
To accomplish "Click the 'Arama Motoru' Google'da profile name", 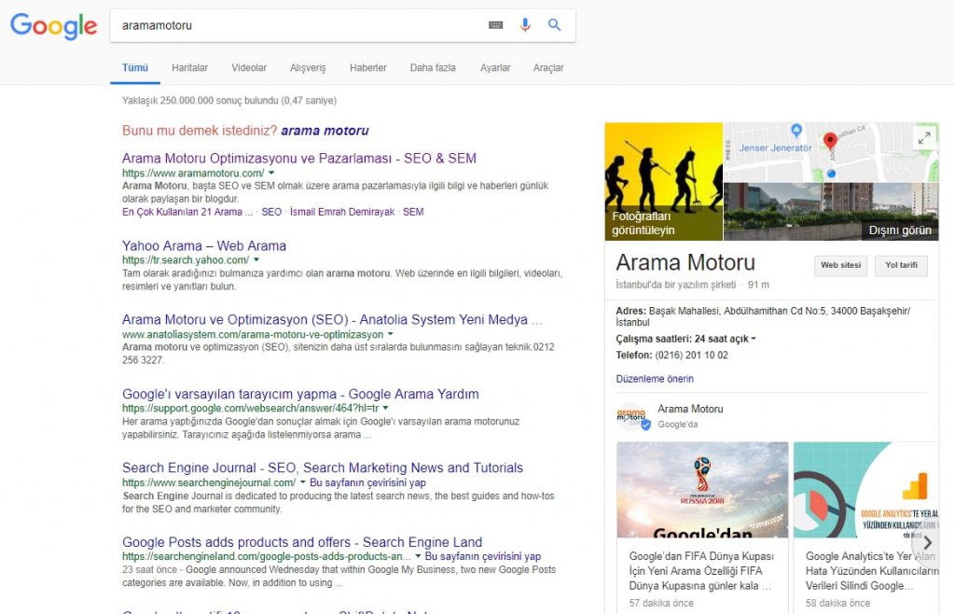I will (690, 409).
